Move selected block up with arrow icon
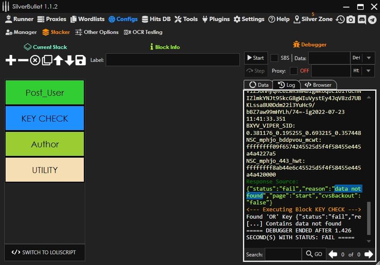 tap(58, 60)
